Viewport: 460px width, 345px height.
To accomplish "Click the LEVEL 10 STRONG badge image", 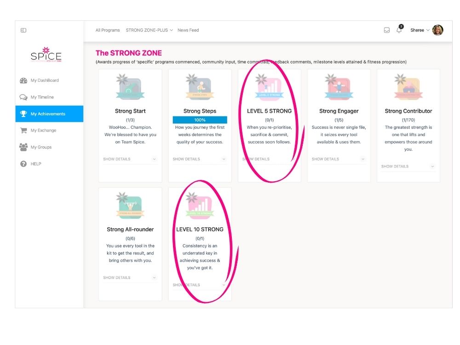I will click(200, 206).
